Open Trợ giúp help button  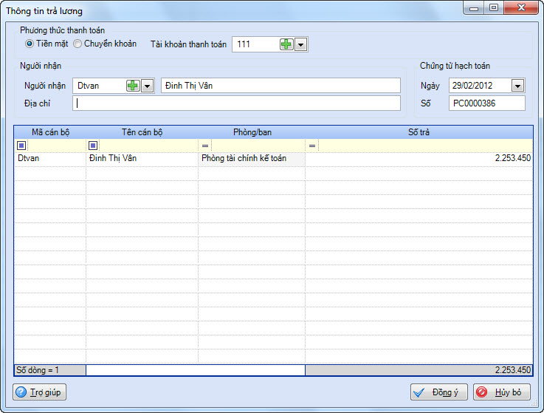pos(40,392)
